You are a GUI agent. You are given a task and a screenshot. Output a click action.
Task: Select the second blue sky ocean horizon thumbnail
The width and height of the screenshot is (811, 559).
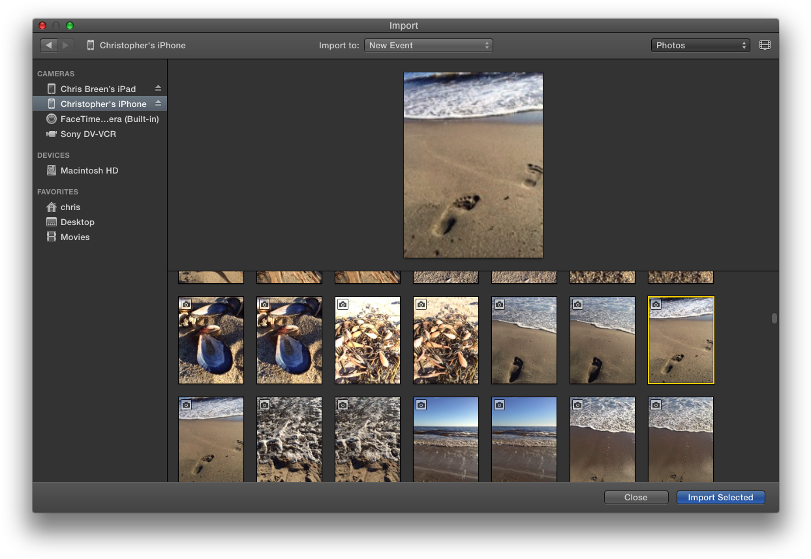coord(524,440)
